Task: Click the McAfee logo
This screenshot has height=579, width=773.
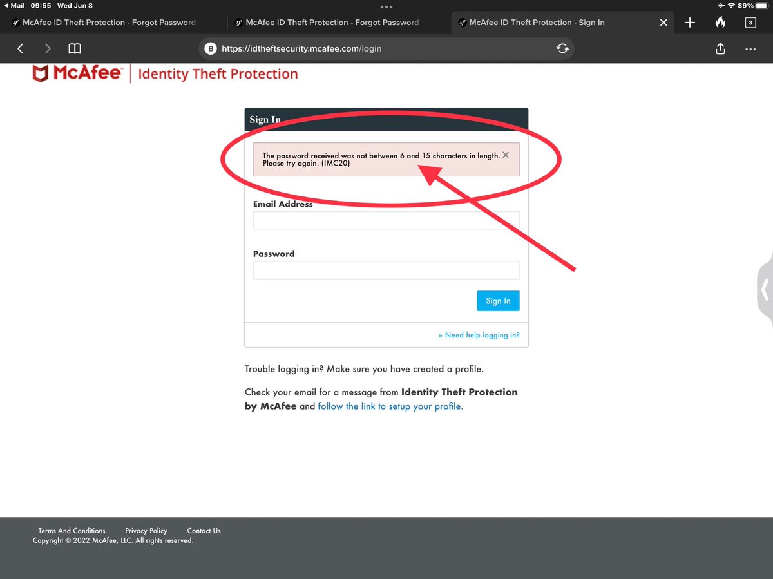Action: 77,73
